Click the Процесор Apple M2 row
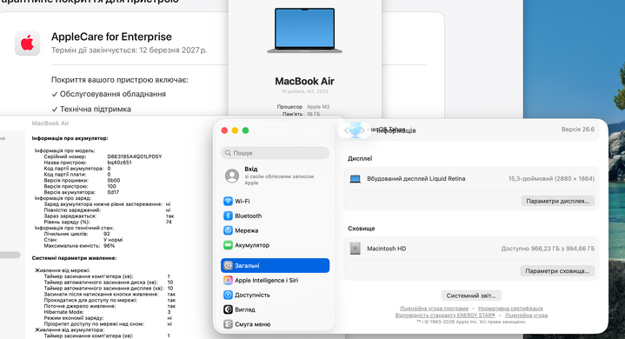625x339 pixels. [303, 107]
